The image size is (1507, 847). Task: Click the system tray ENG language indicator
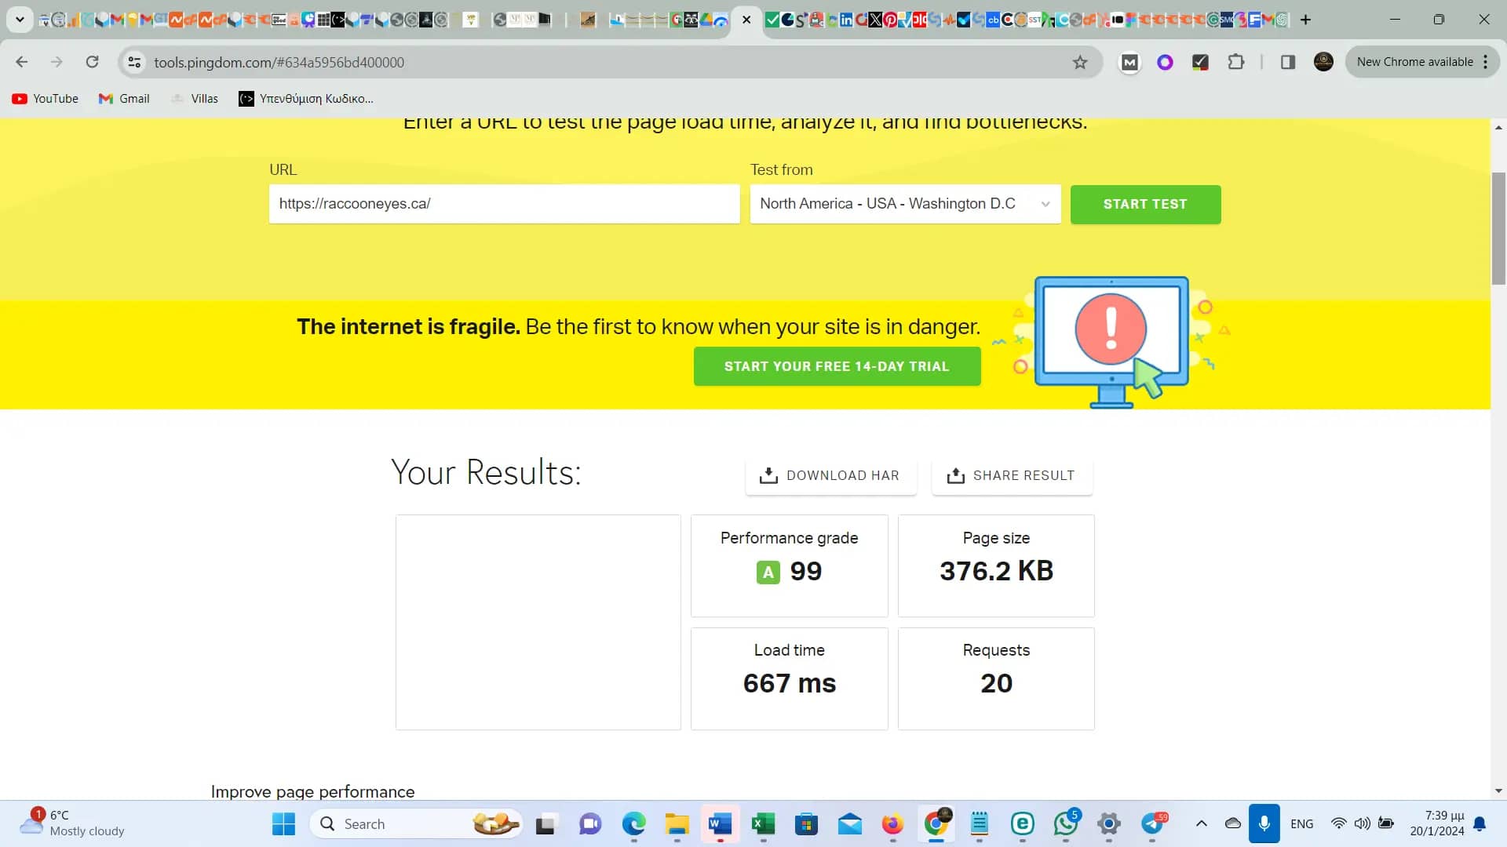click(1302, 823)
